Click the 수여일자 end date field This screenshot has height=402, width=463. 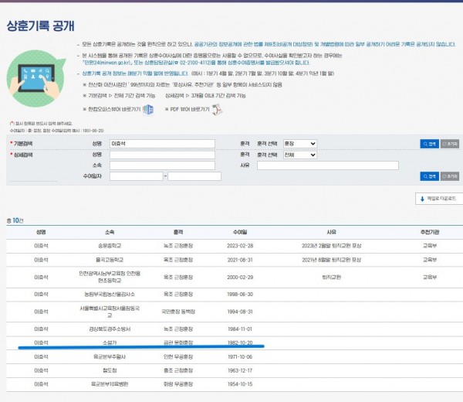point(194,176)
